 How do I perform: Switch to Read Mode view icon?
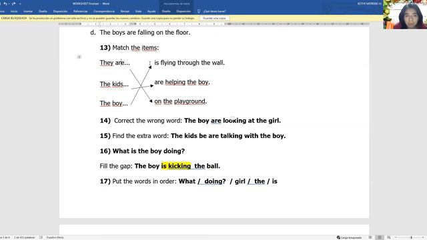coord(370,237)
